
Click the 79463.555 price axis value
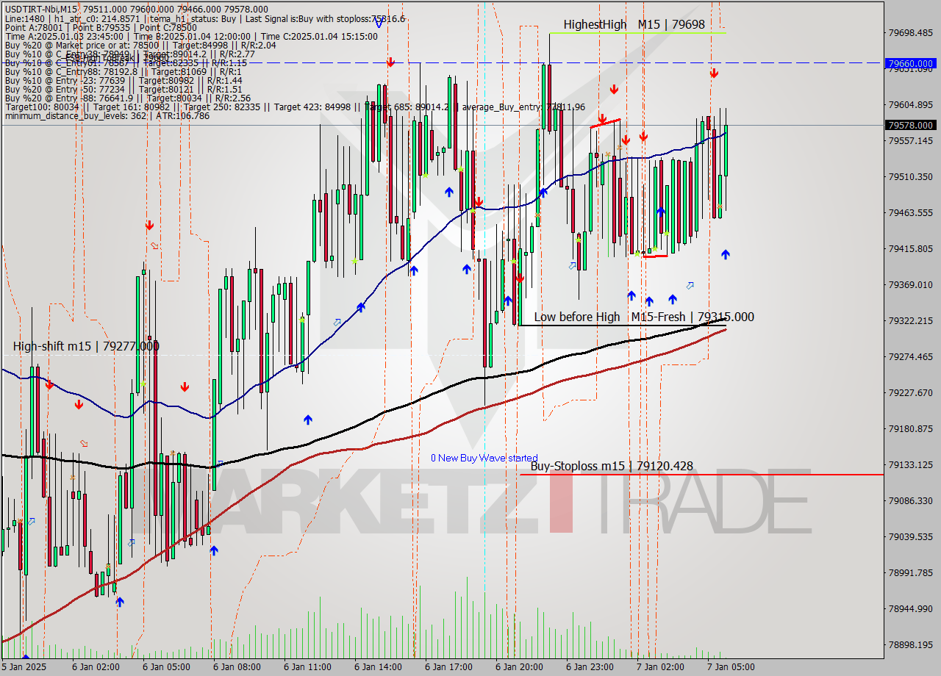pyautogui.click(x=912, y=212)
